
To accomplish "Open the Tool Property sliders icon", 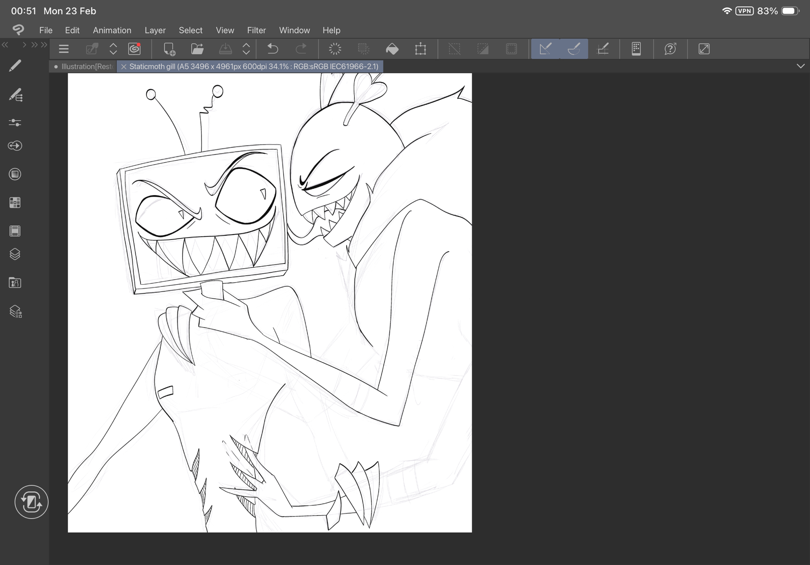I will tap(15, 122).
